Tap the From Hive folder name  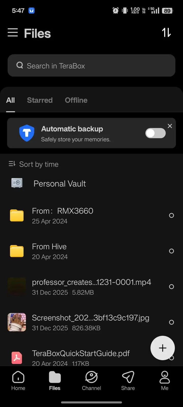click(x=49, y=246)
